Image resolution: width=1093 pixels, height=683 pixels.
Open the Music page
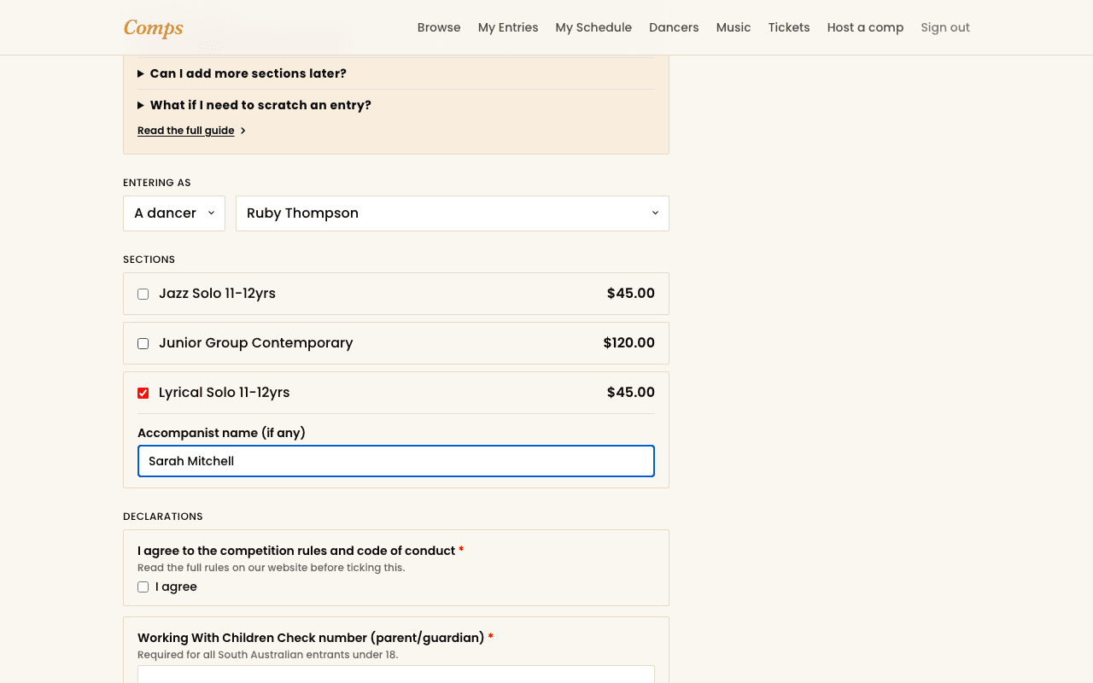[734, 27]
